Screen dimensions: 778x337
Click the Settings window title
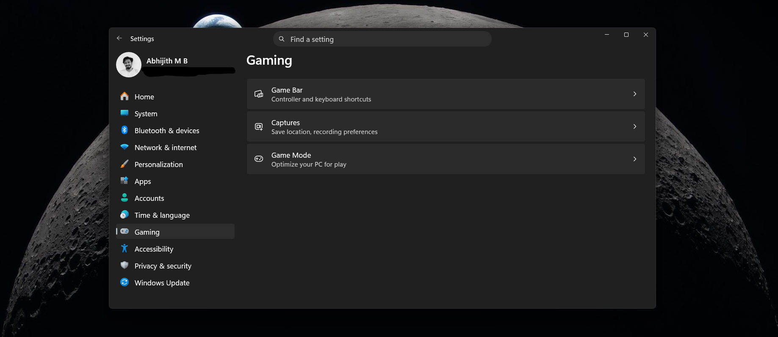tap(142, 38)
